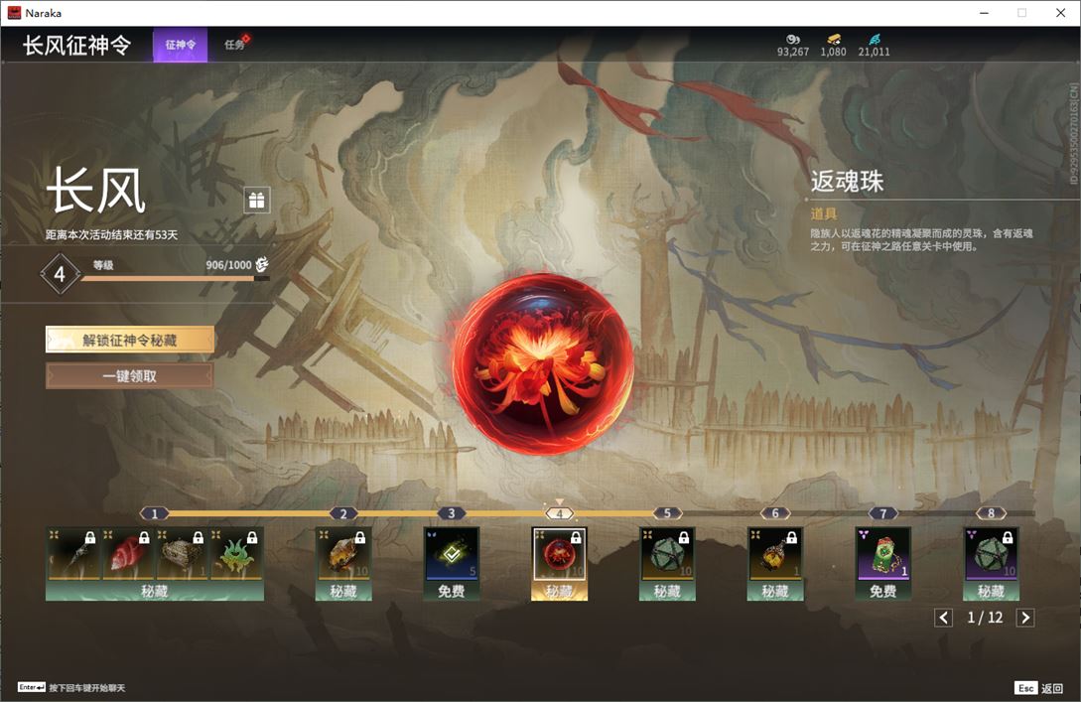Click the 21,011 currency amount

[875, 52]
